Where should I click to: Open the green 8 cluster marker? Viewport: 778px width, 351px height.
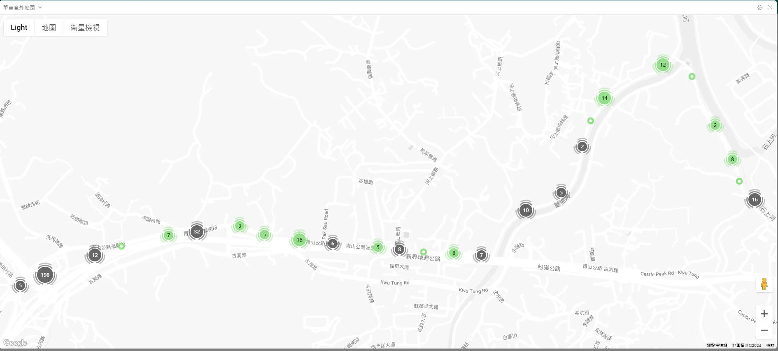coord(732,159)
